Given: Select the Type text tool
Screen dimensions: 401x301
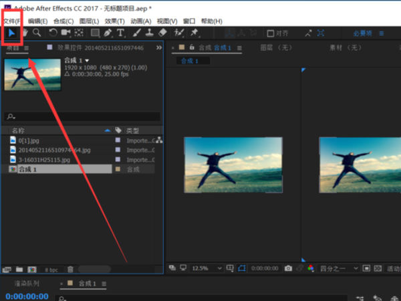Looking at the screenshot, I should pyautogui.click(x=120, y=32).
